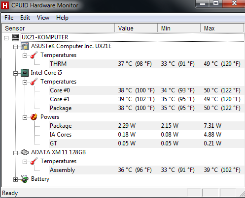Select the ASUSTeK Computer Inc. UX21E item
The height and width of the screenshot is (198, 245).
click(x=71, y=46)
